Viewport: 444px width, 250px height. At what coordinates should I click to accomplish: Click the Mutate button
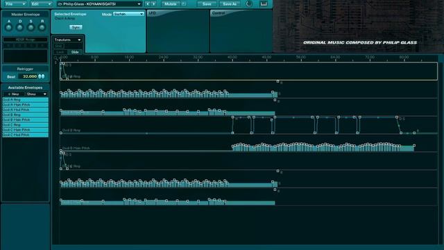(171, 4)
